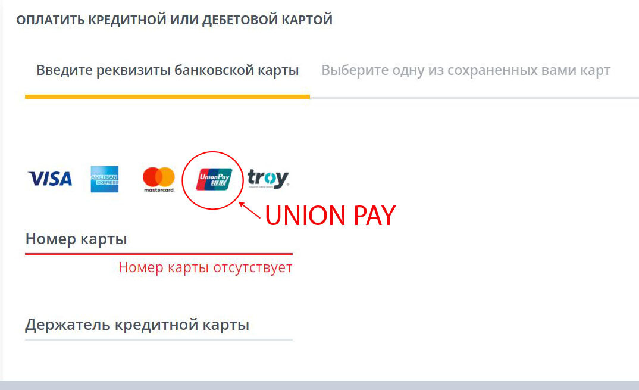Click the American Express logo
This screenshot has width=639, height=390.
tap(105, 179)
